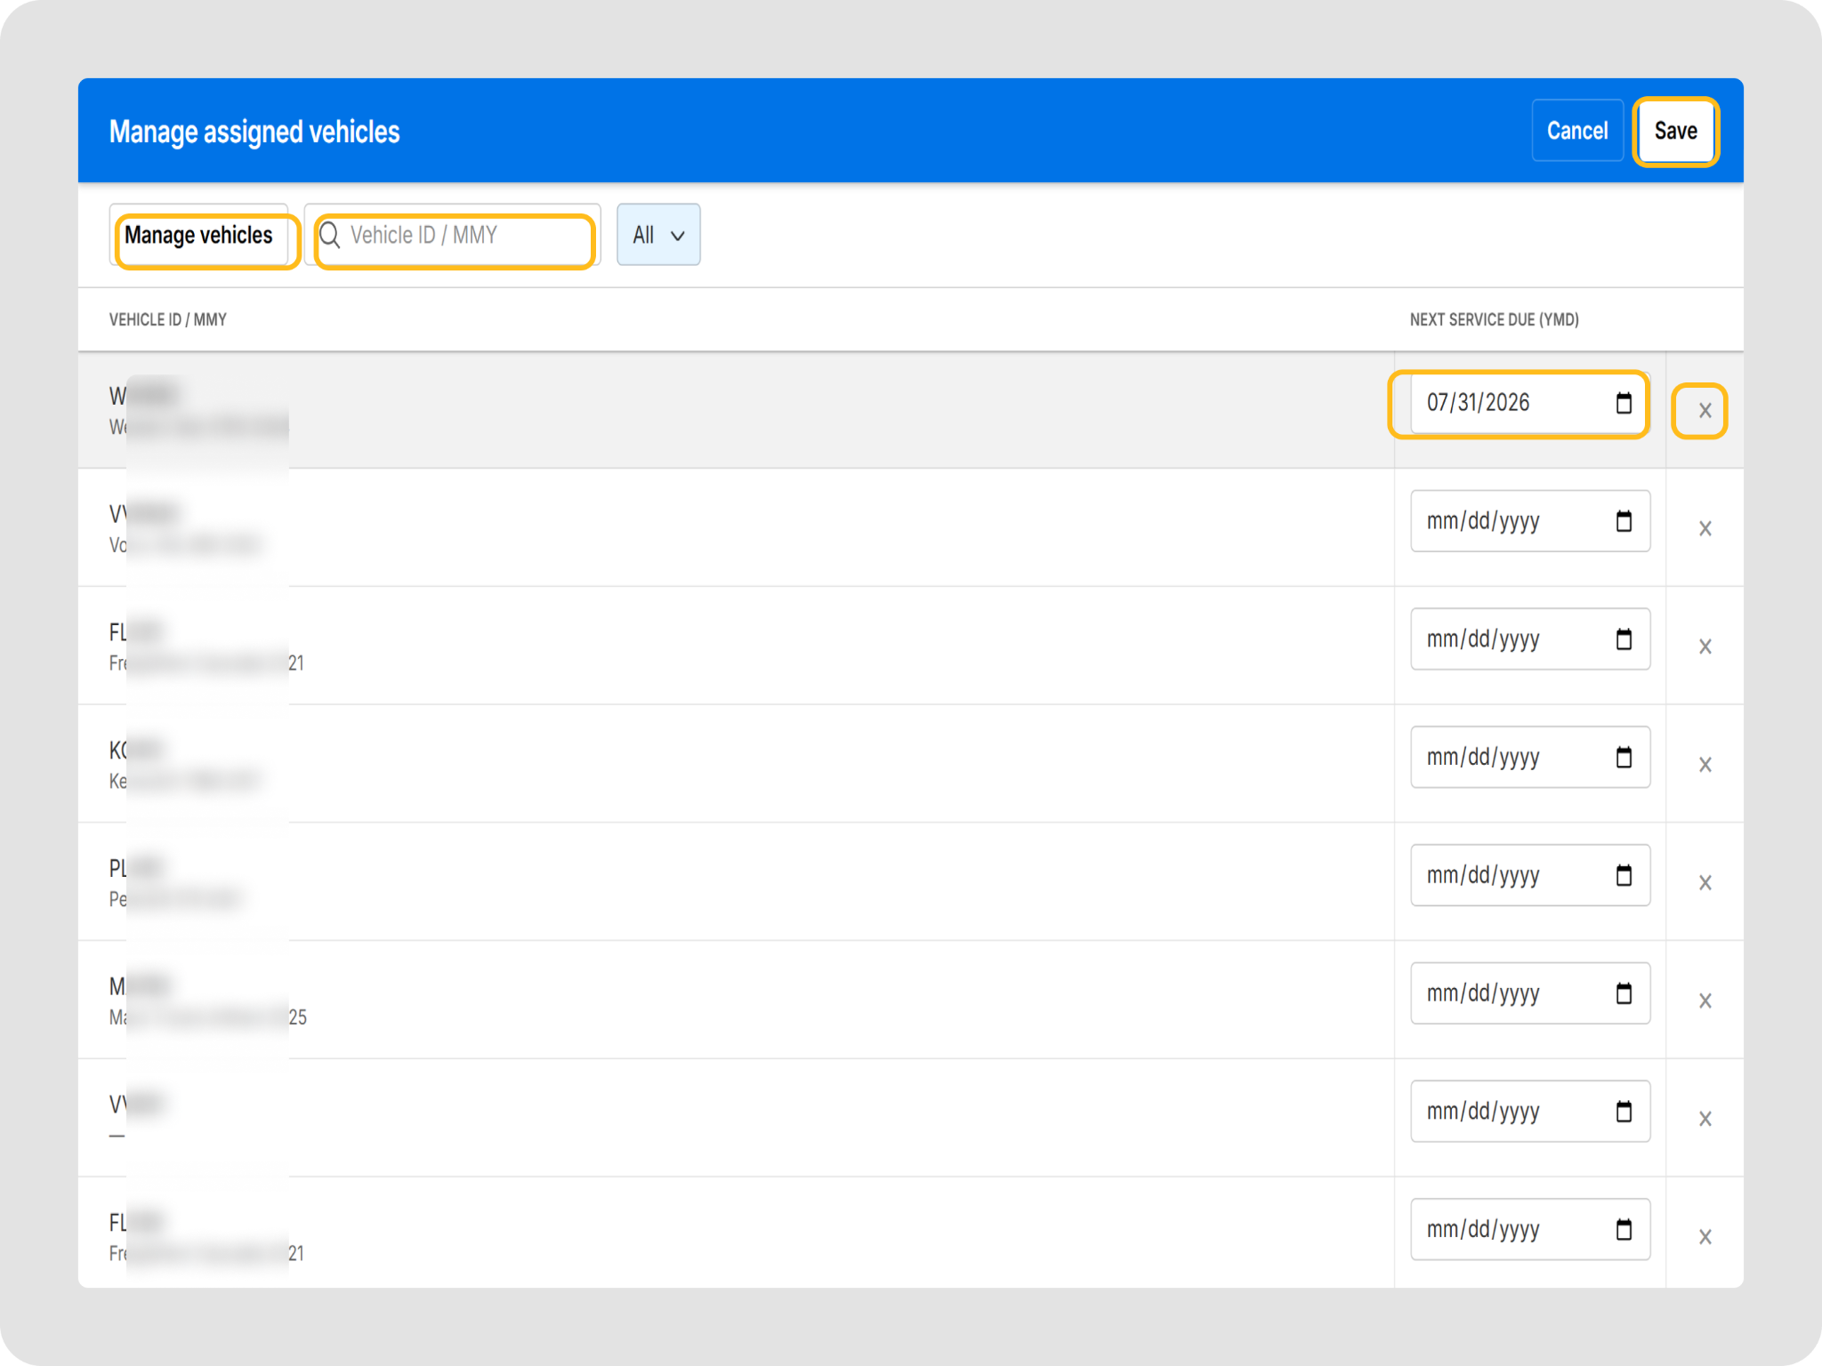
Task: Click date field in V row subtitled Vo
Action: coord(1530,521)
